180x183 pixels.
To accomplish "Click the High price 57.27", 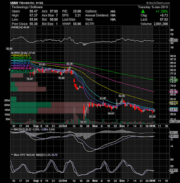I will tap(33, 16).
